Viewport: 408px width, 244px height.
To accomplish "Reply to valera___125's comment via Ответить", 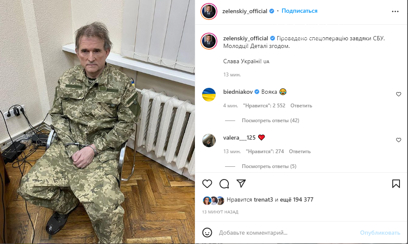I will 300,151.
